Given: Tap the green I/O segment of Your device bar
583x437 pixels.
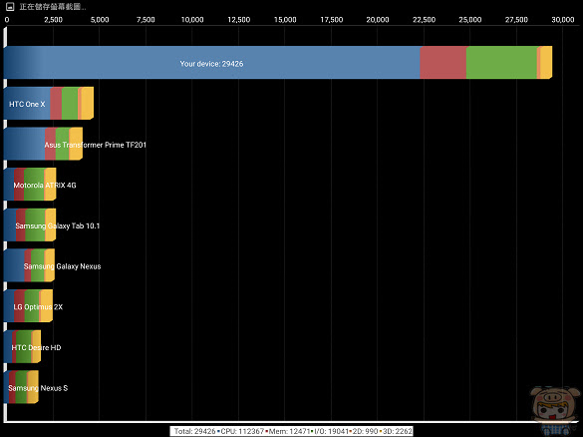Looking at the screenshot, I should (501, 63).
